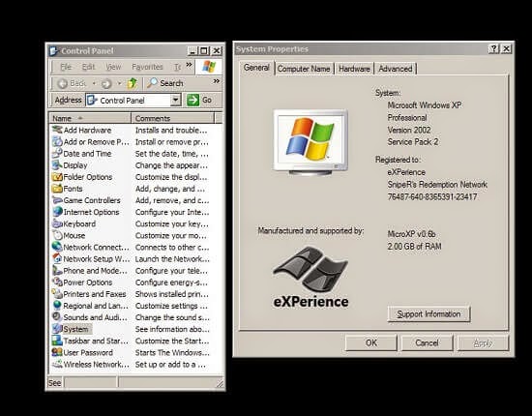This screenshot has height=416, width=532.
Task: Click the Apply button
Action: (483, 342)
